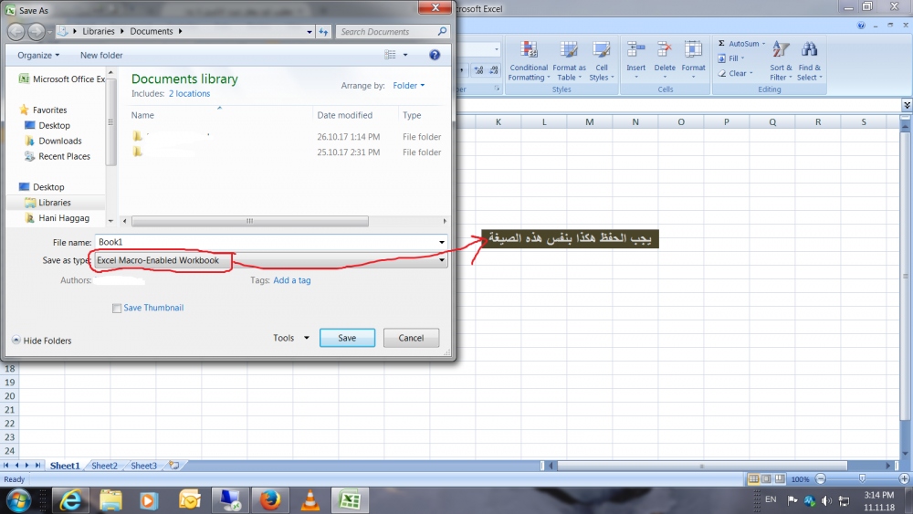Switch to Normal view in status bar
The width and height of the screenshot is (913, 514).
point(753,479)
